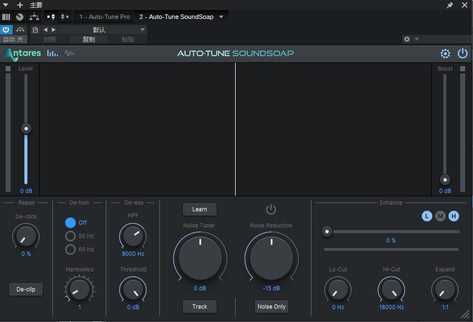Open the channel editor three-bars icon
Screen dimensions: 473x322
point(6,17)
